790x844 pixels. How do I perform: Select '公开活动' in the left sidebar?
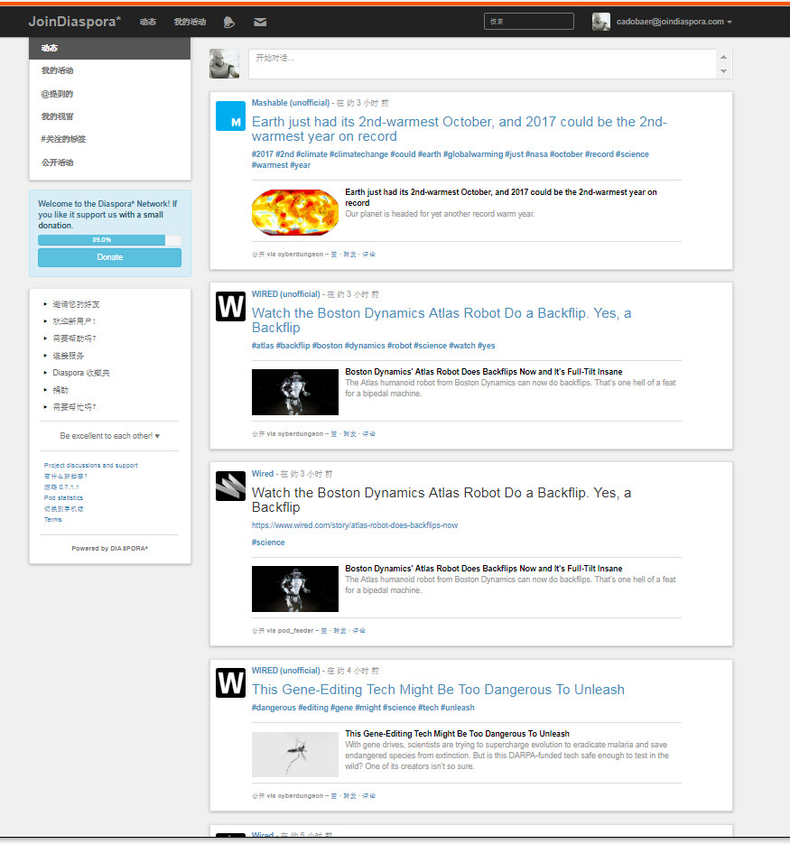[58, 162]
